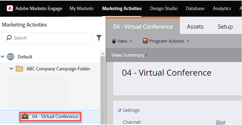Viewport: 242px width, 125px height.
Task: Click the Program Actions button label
Action: (x=166, y=41)
